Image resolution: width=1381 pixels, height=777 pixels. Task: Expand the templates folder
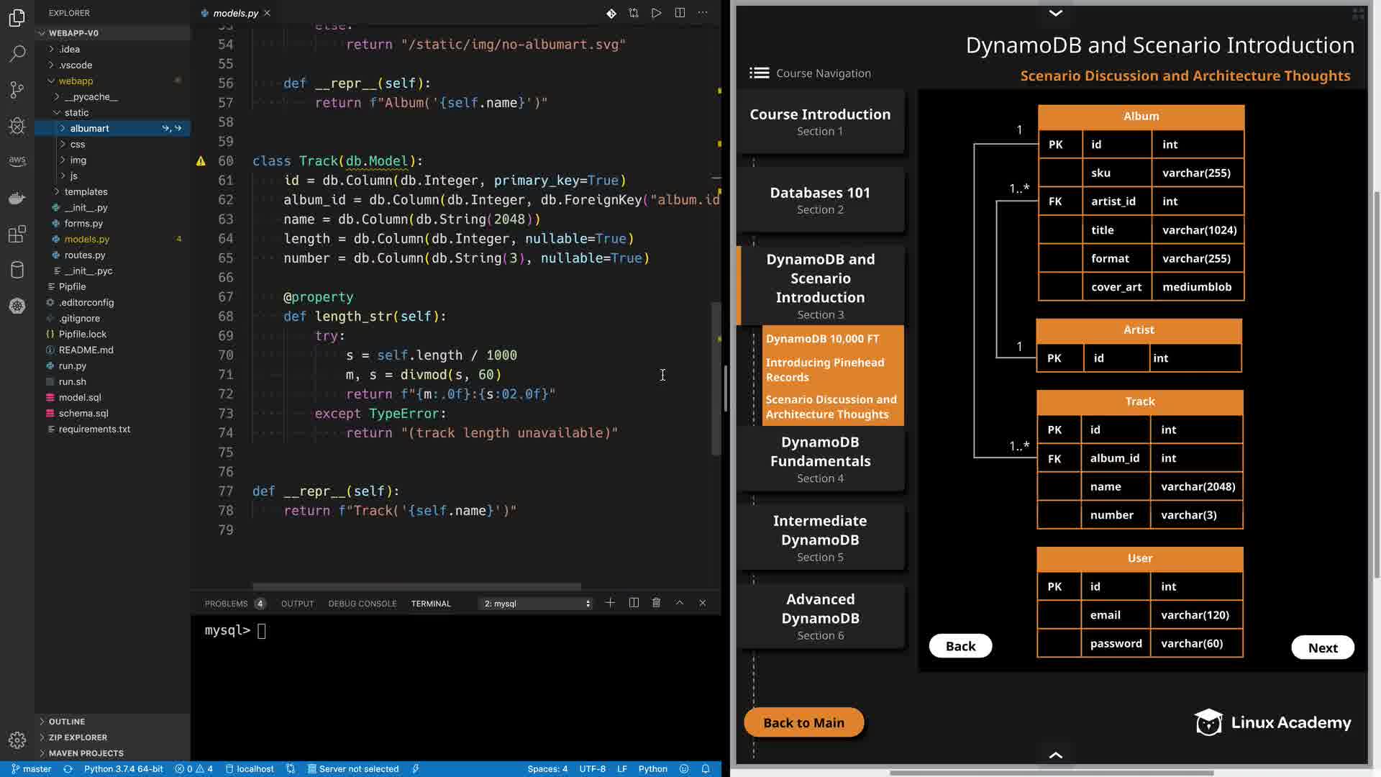[86, 192]
